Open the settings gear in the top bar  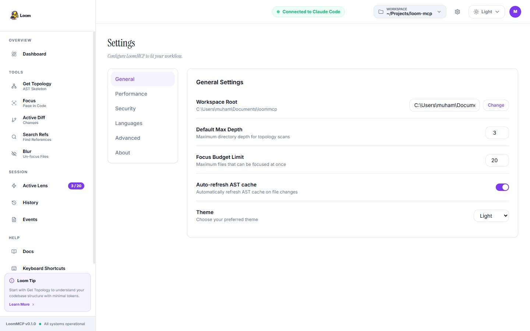point(457,12)
